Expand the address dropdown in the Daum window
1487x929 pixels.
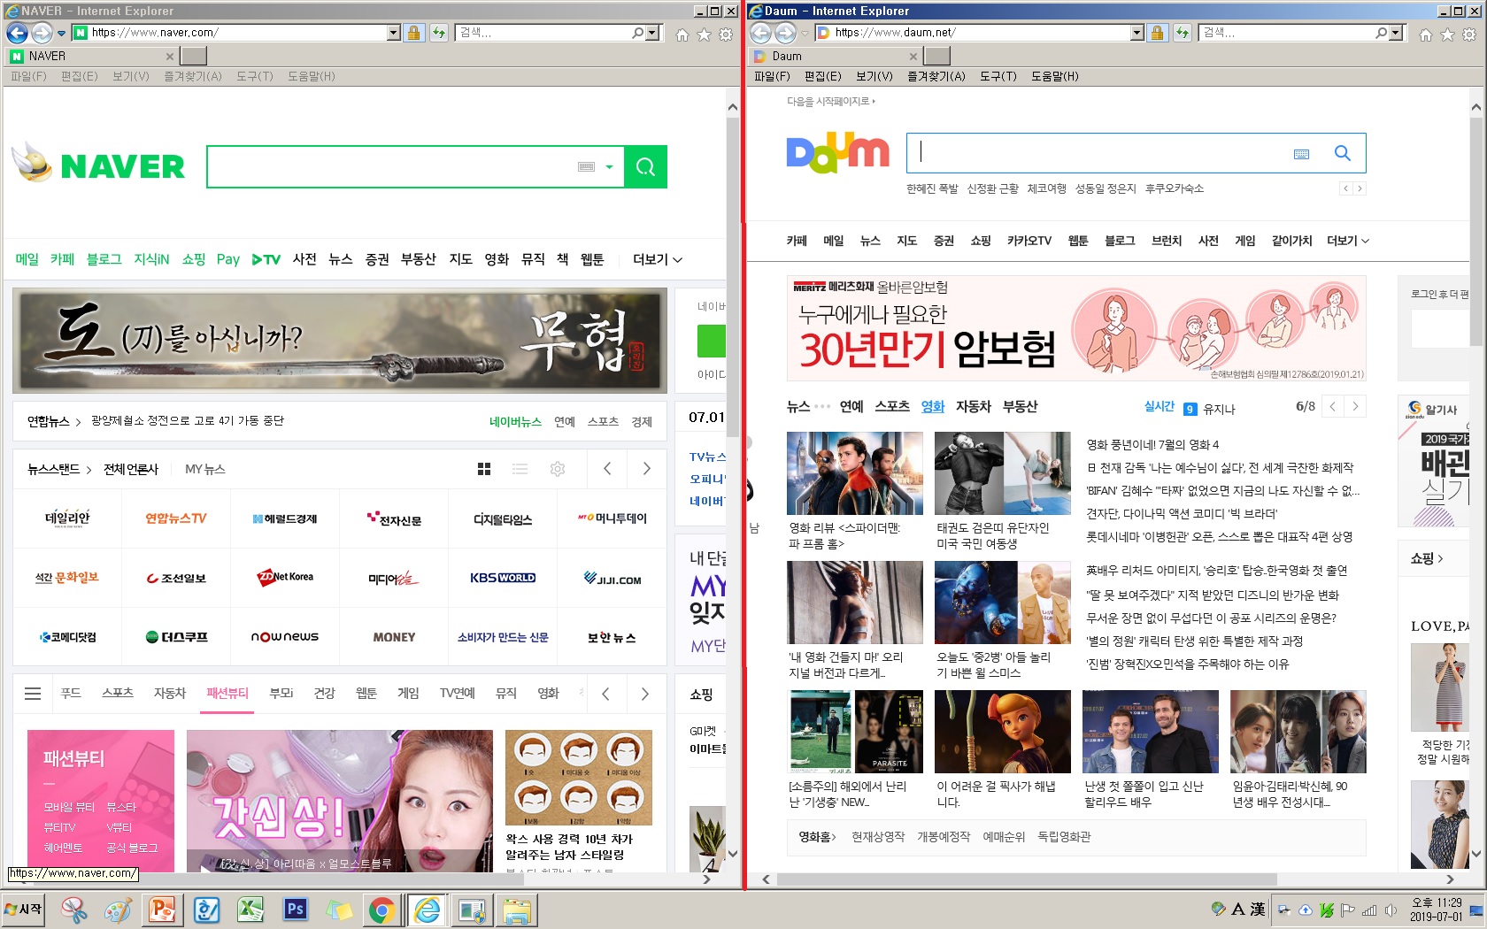coord(1137,33)
